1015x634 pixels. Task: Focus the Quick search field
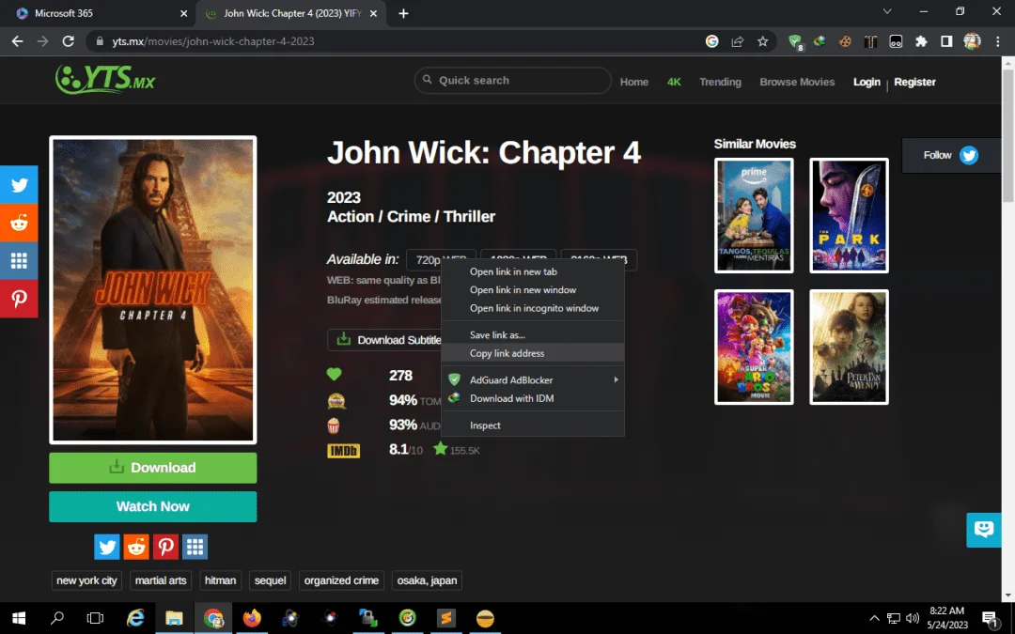coord(513,80)
